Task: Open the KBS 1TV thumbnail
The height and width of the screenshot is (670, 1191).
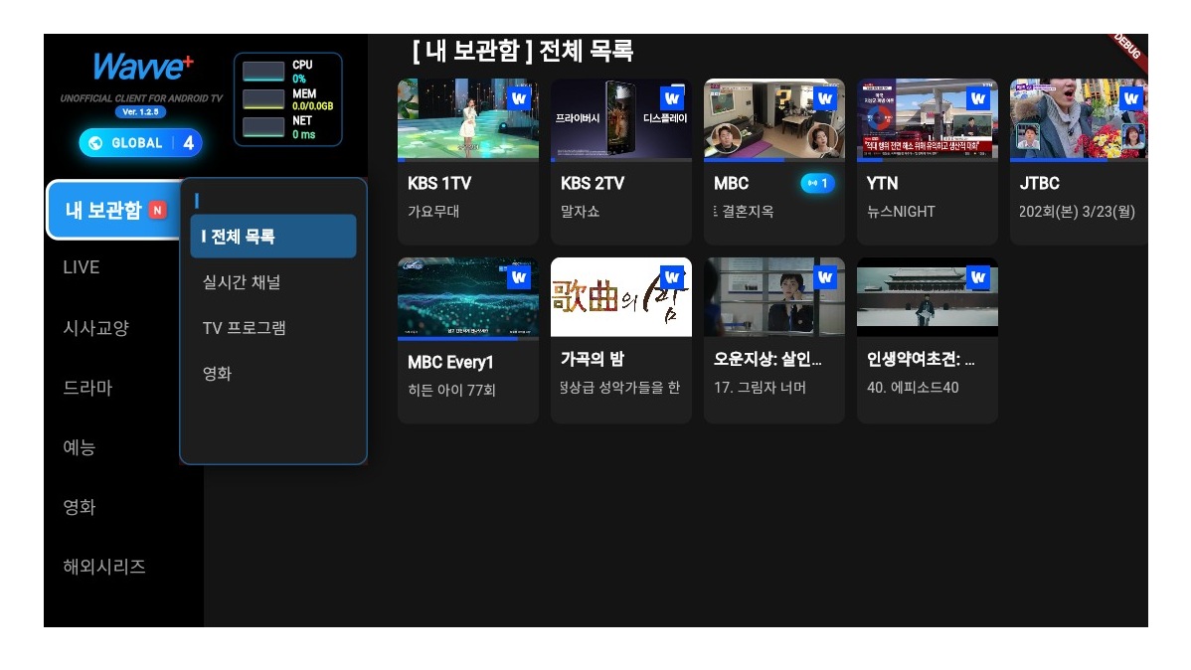Action: point(468,118)
